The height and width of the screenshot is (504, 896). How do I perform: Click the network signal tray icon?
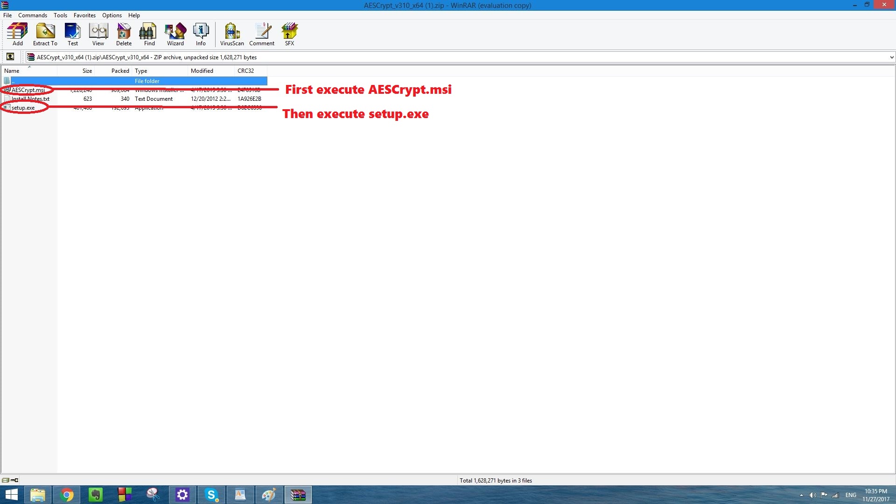point(835,495)
